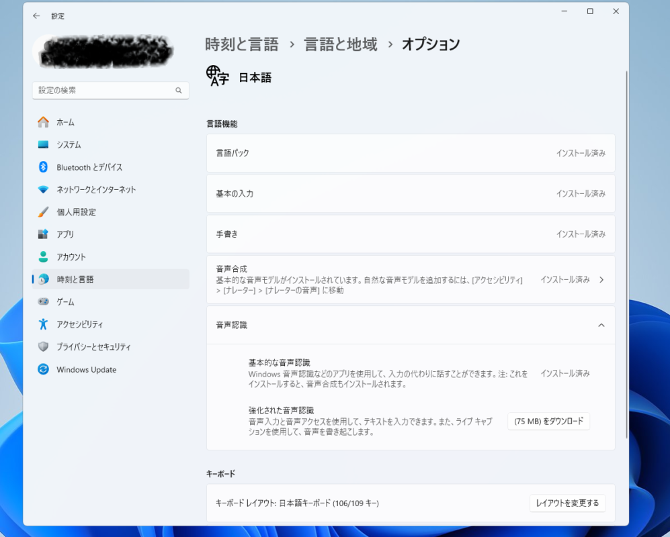Open ネットワークとインターネット

tap(111, 189)
